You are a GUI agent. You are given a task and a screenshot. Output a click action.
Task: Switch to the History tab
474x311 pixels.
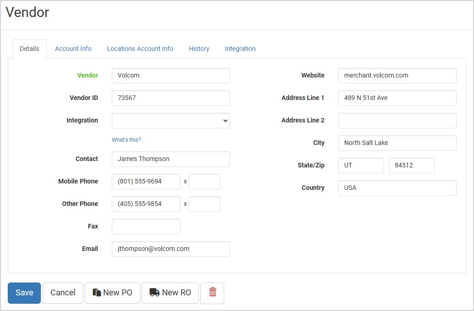[199, 49]
